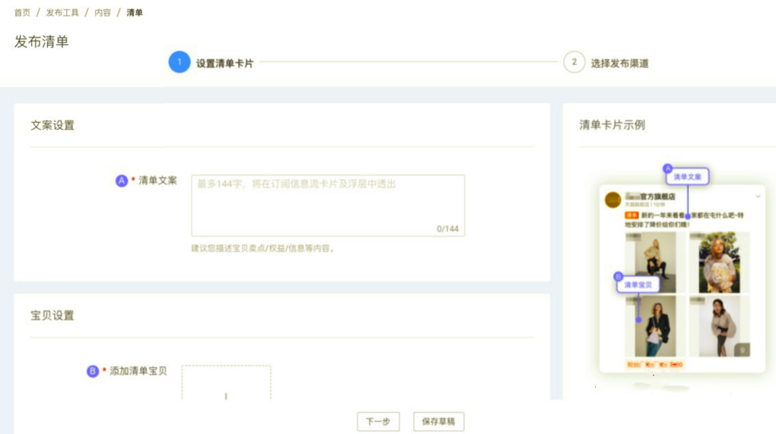Click the shop avatar in the example card
The image size is (776, 434).
613,200
